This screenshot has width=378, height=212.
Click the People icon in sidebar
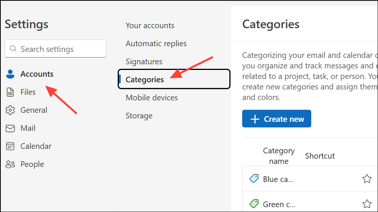(10, 164)
